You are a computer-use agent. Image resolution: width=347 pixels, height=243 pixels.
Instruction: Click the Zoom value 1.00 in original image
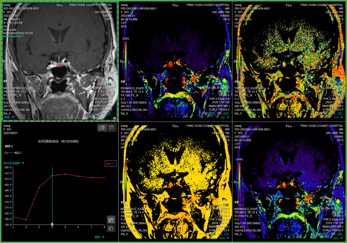109,84
